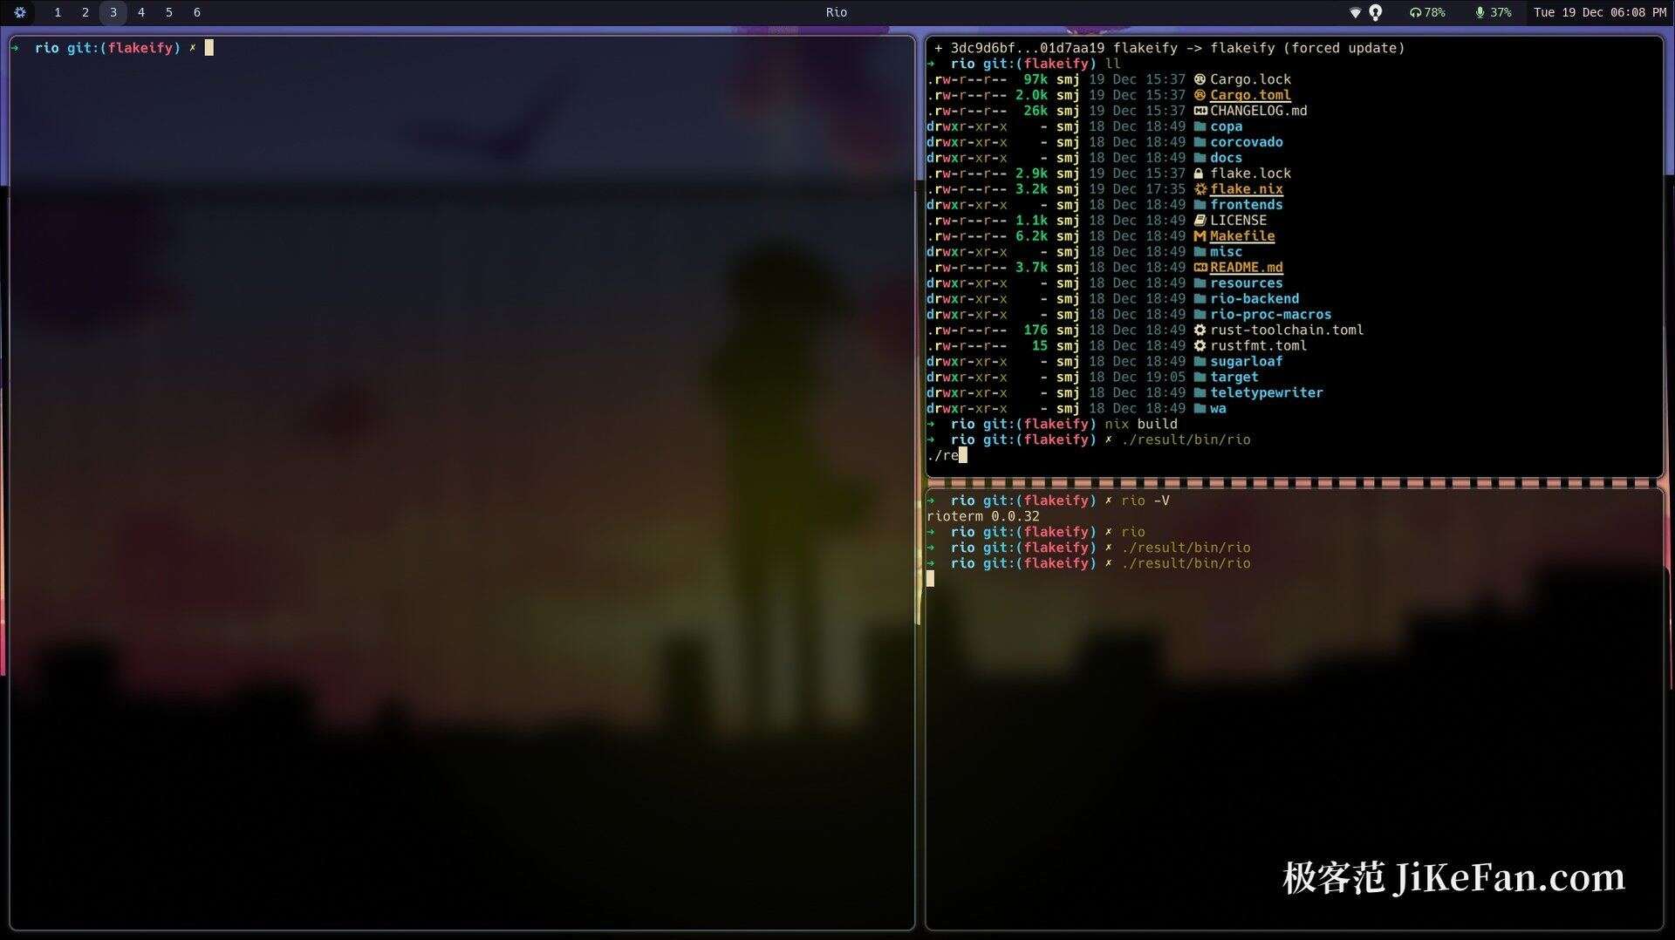This screenshot has width=1675, height=940.
Task: Switch to workspace 5
Action: click(169, 12)
